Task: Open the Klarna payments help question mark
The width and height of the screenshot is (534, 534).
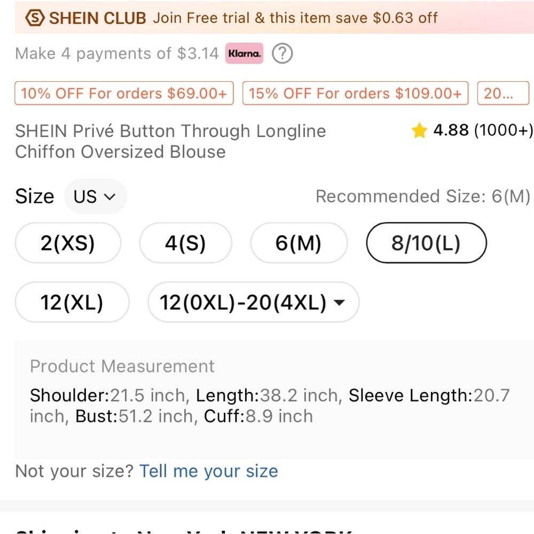Action: click(282, 53)
